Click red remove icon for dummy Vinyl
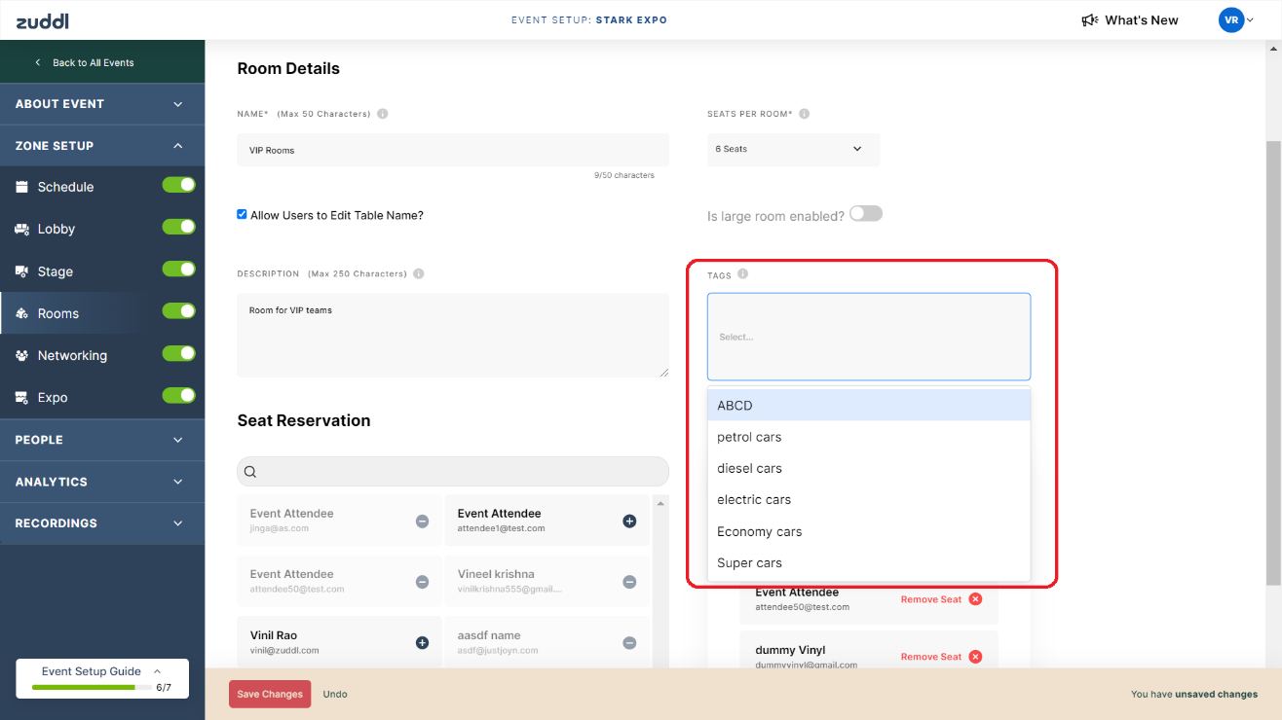 (x=975, y=657)
